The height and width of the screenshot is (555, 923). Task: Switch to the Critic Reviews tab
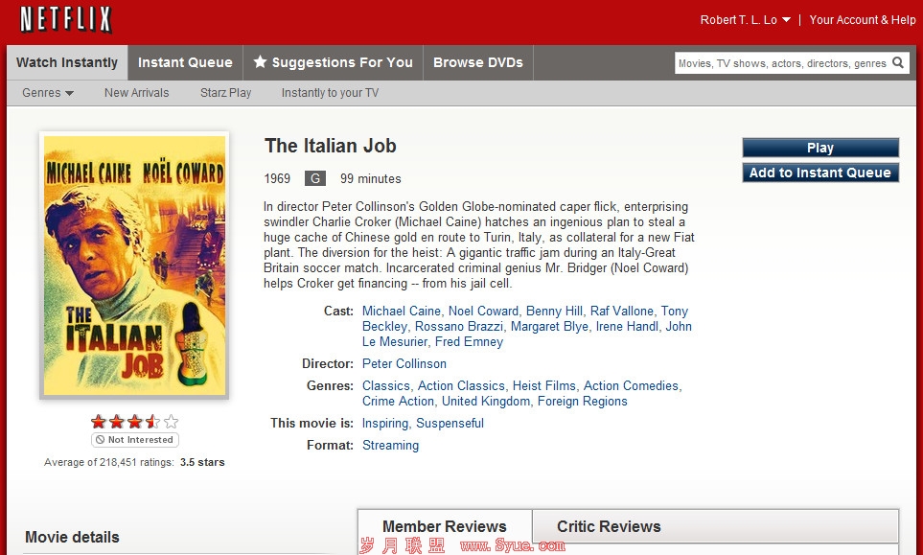(609, 526)
